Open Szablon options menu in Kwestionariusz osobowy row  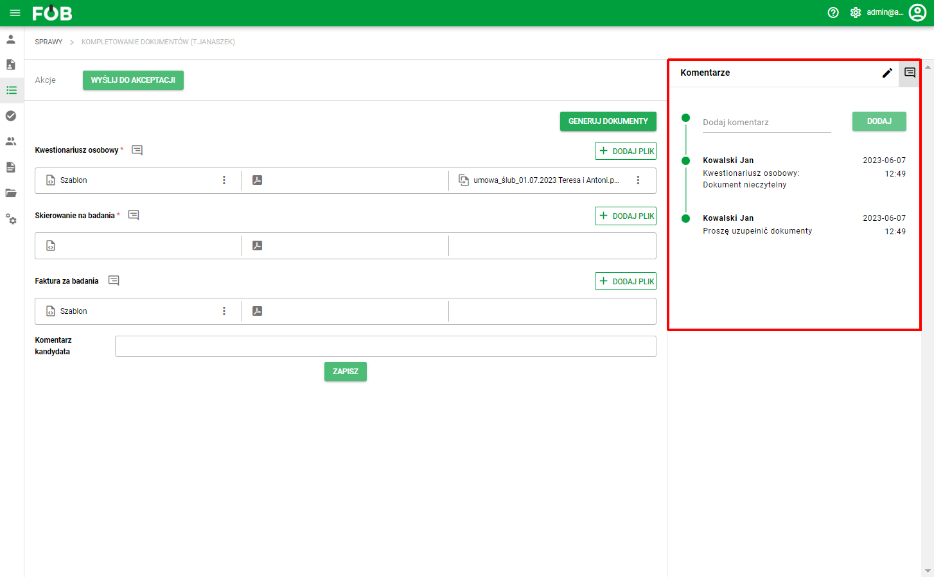point(224,180)
